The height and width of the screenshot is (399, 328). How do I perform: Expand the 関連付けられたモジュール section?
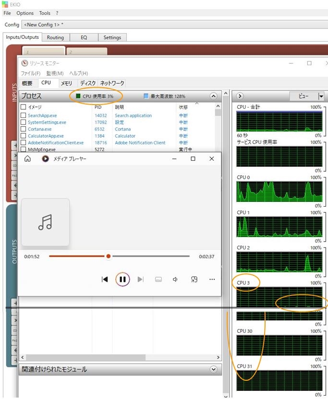pyautogui.click(x=214, y=369)
